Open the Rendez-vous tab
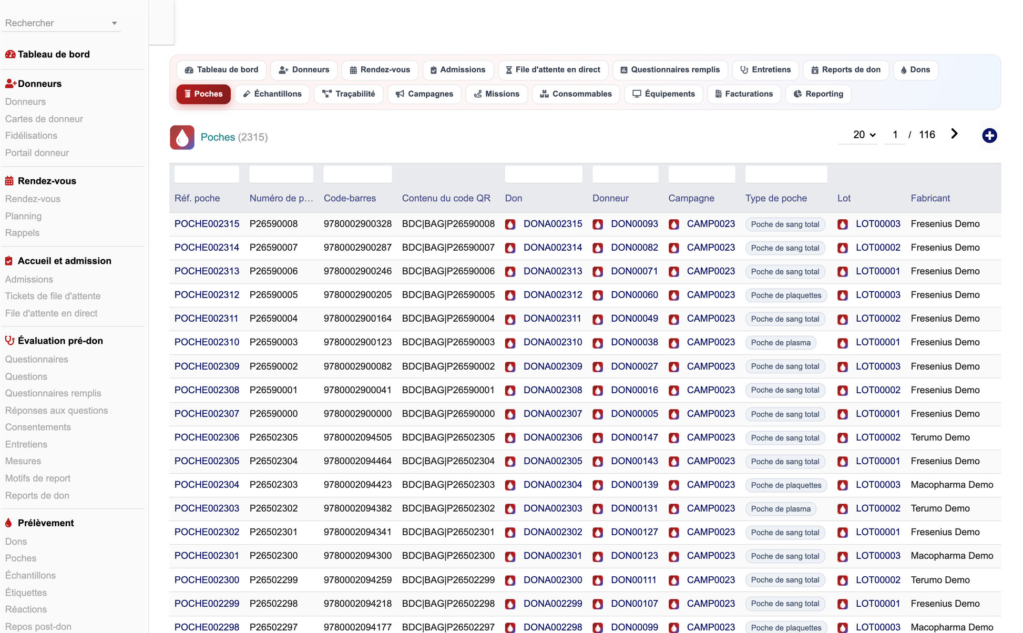Screen dimensions: 1023x633 (x=380, y=70)
